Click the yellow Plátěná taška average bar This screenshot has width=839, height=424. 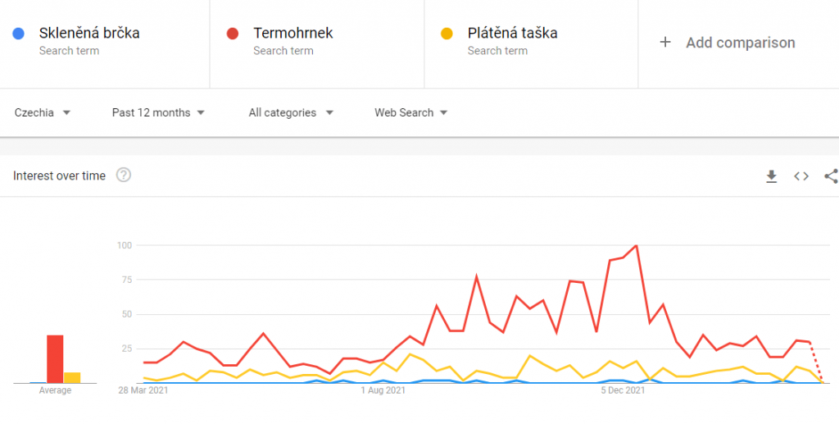72,377
